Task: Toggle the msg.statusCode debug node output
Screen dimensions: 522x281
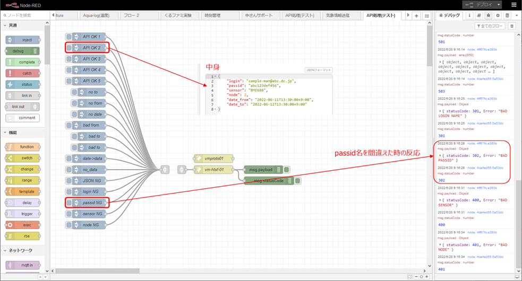Action: coord(297,181)
